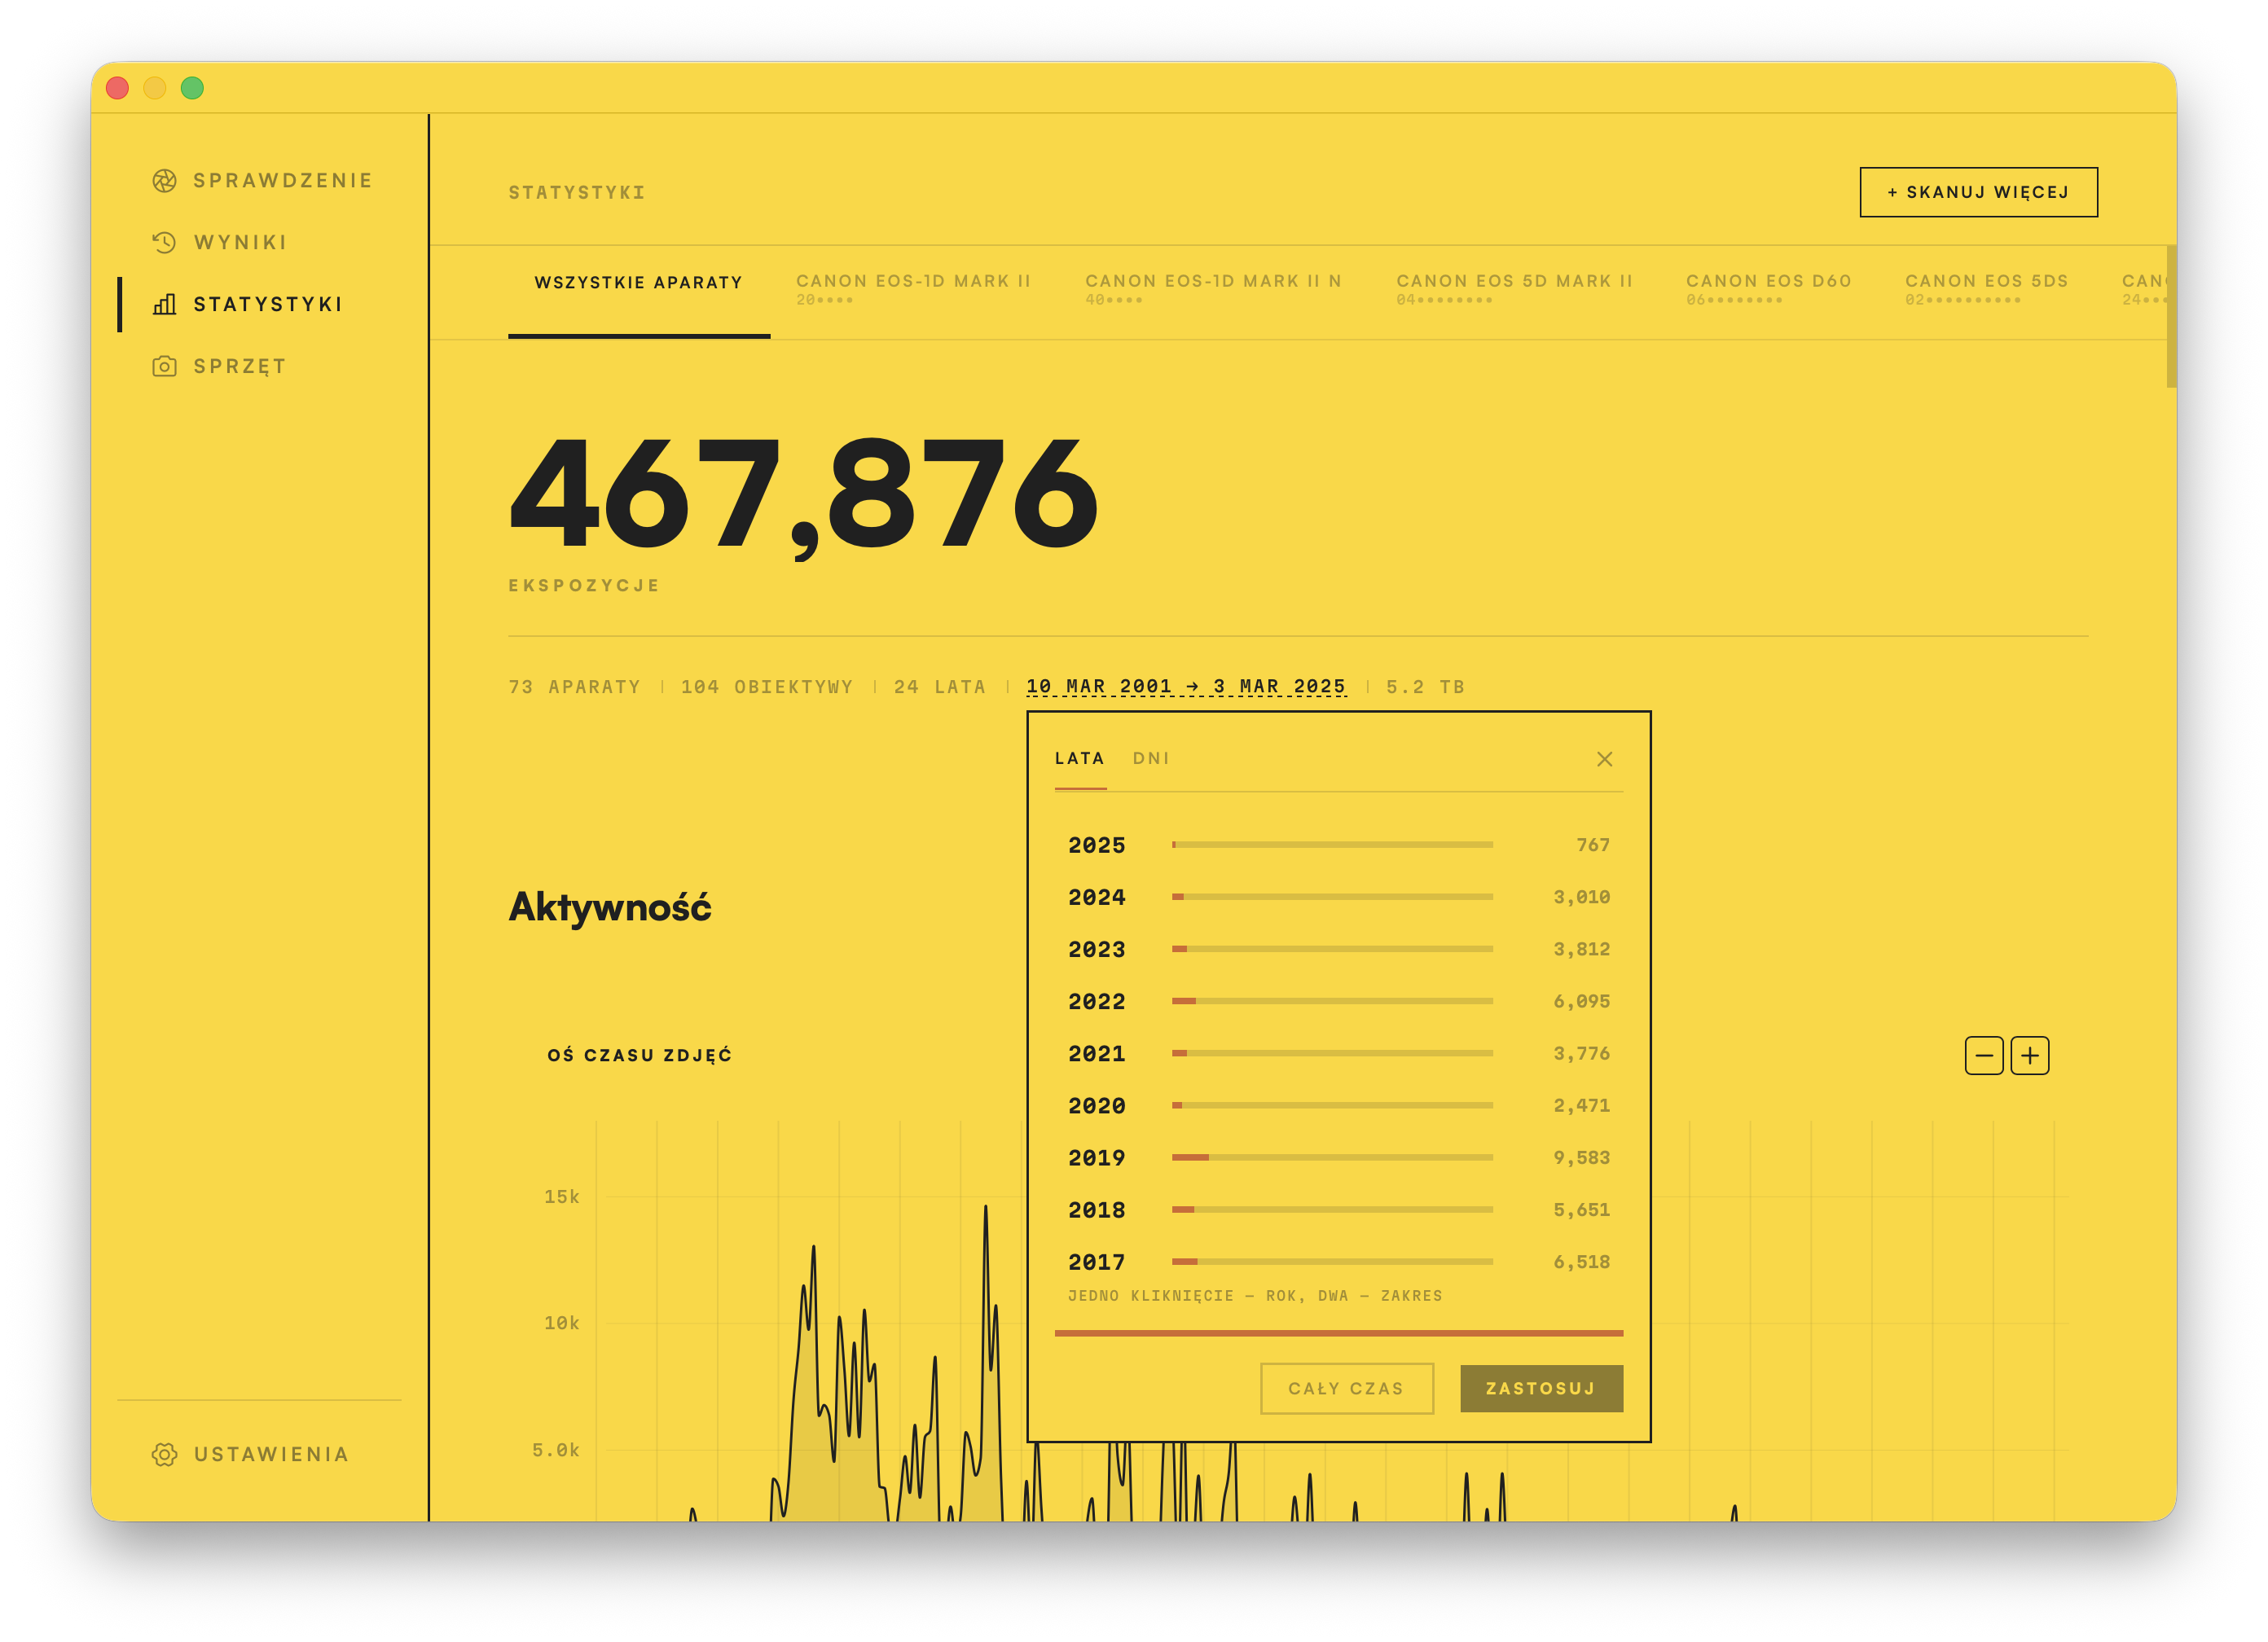Switch to Dni tab in popup

pos(1151,758)
